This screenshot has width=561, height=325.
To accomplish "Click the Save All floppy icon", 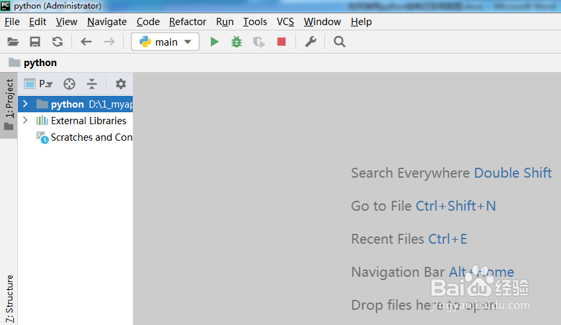I will point(35,42).
